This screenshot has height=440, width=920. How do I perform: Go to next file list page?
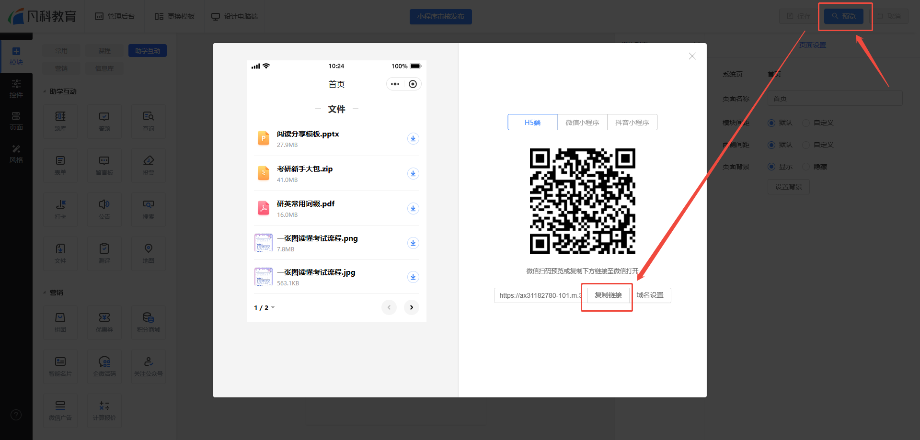tap(412, 307)
